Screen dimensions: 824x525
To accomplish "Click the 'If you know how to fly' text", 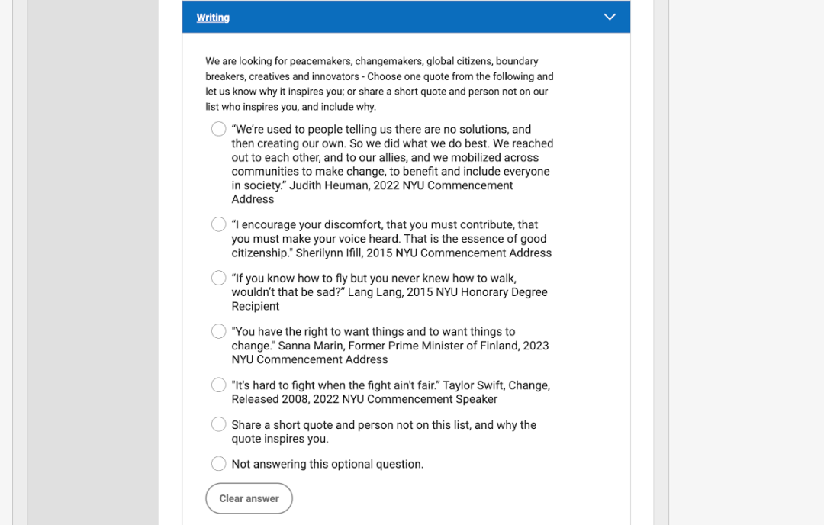I will pyautogui.click(x=389, y=292).
